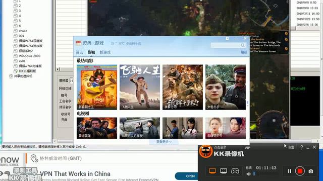The width and height of the screenshot is (323, 181).
Task: Select full-screen recording mode in KK recorder
Action: tap(212, 171)
